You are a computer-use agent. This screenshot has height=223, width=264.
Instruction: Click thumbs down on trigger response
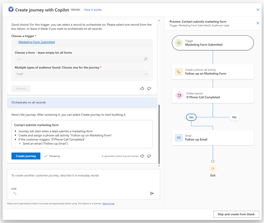click(x=149, y=89)
